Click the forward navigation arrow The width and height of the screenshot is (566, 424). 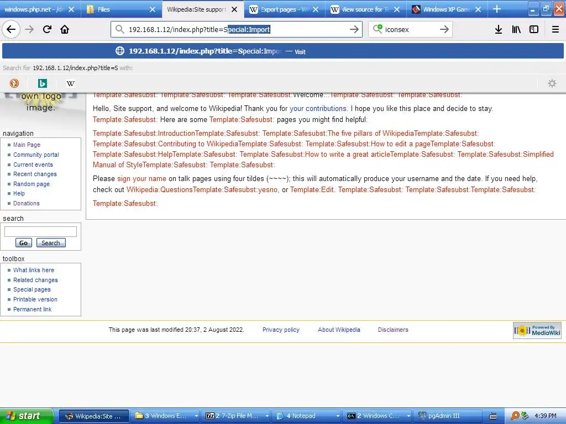(29, 29)
